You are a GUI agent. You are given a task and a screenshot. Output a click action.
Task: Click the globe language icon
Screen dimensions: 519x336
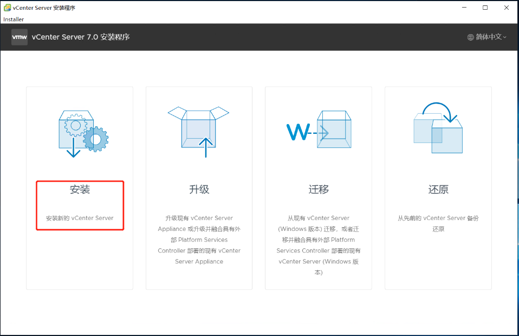pos(470,37)
